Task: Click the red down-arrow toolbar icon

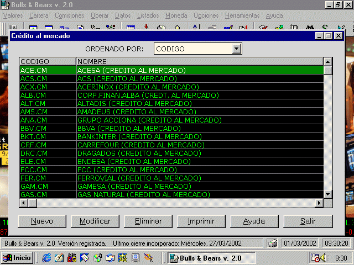Action: point(146,27)
